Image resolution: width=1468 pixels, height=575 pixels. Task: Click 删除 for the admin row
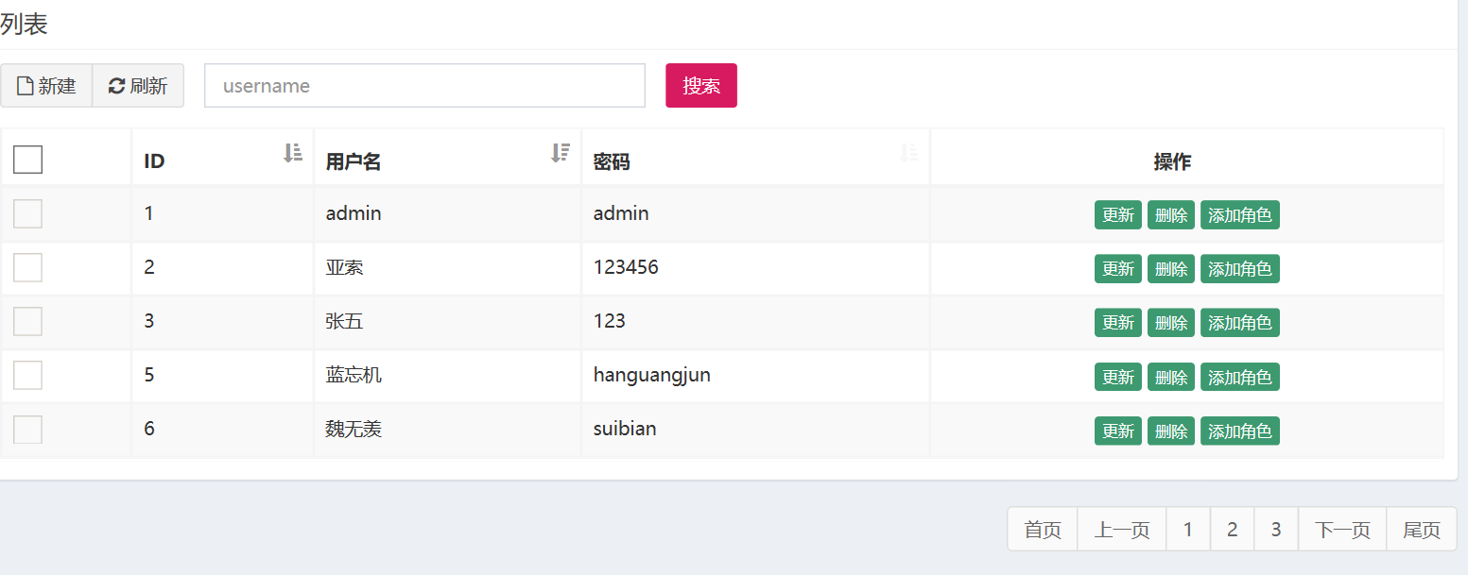[x=1171, y=215]
